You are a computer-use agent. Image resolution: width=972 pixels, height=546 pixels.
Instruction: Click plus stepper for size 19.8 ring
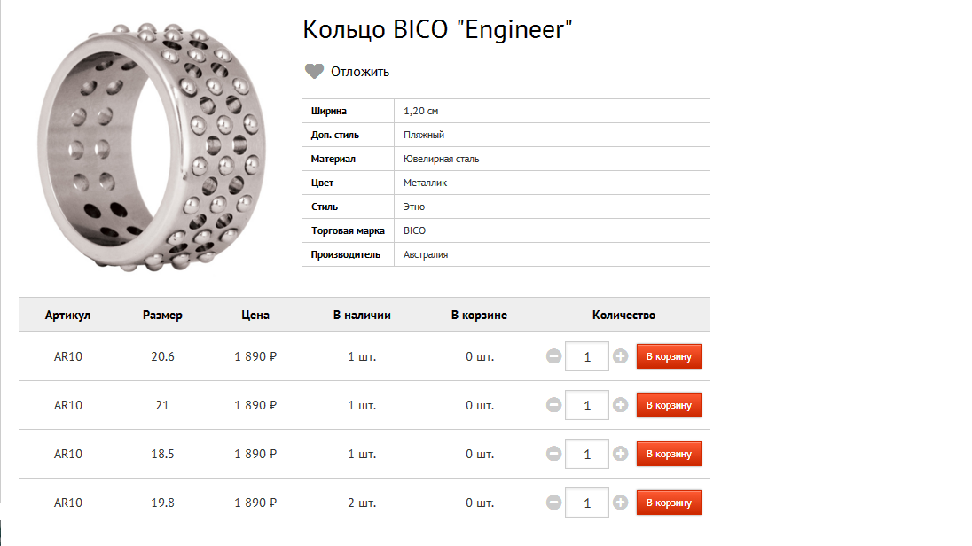tap(620, 503)
